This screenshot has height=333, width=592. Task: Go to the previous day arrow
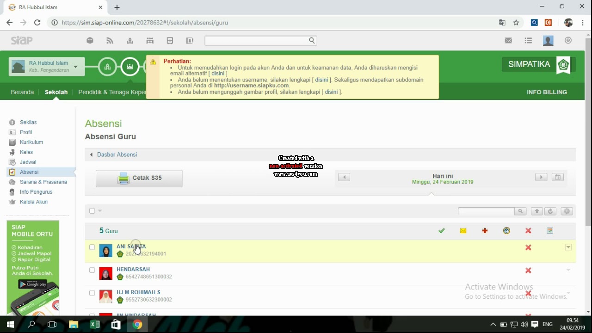344,177
